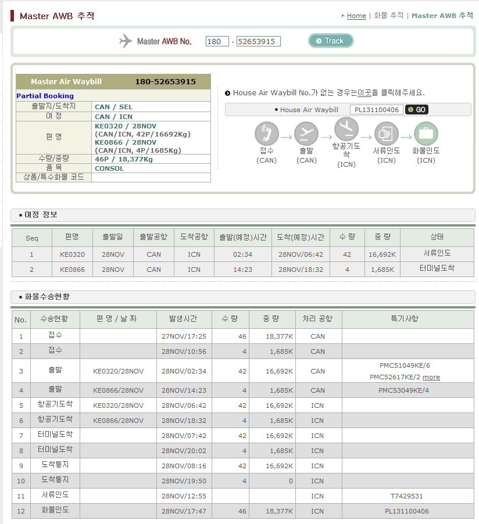Click the '28NOV/17:47' 화물인도 timestamp
Screen dimensions: 479x524
(184, 511)
